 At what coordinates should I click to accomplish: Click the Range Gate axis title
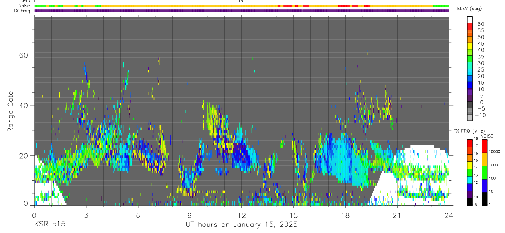click(x=11, y=111)
